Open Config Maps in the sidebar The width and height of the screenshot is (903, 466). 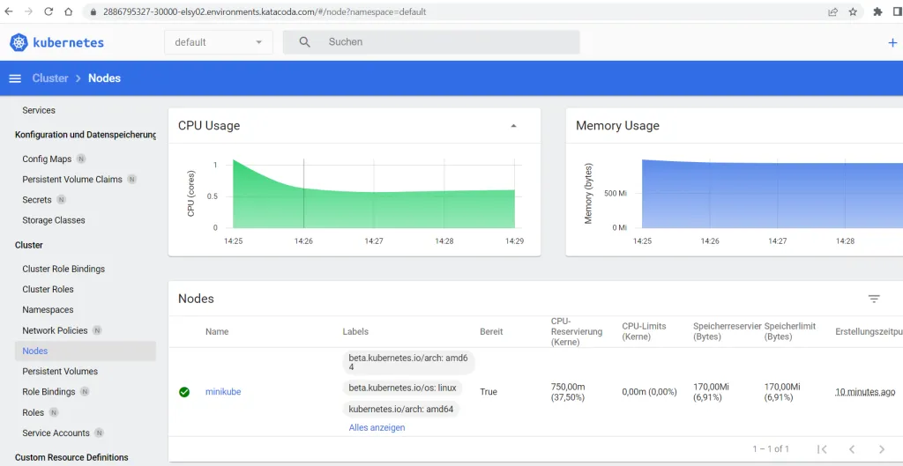(47, 159)
